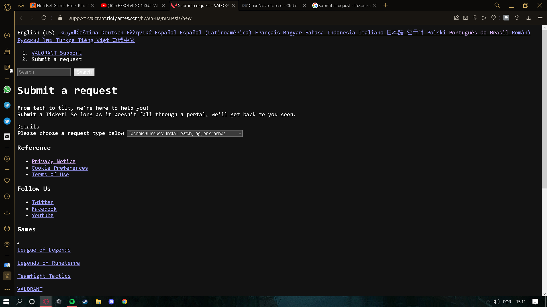
Task: Search open tabs magnifier icon
Action: (497, 5)
